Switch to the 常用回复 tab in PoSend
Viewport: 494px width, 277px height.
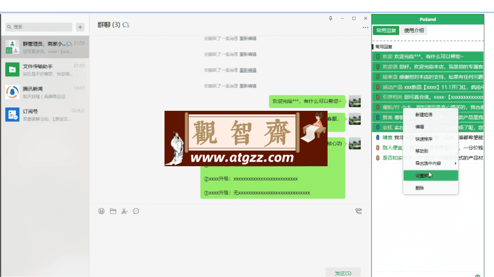point(386,30)
